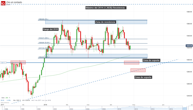193x110 pixels.
Task: Jump to 2012 in the navigator timeline
Action: click(136, 109)
